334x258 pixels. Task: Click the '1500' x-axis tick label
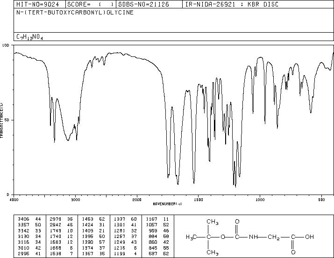coord(199,200)
